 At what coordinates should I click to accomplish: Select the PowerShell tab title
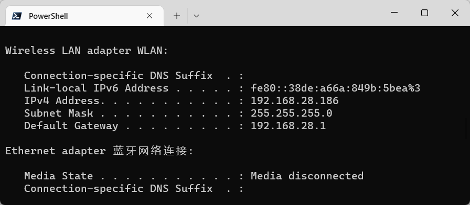click(48, 16)
